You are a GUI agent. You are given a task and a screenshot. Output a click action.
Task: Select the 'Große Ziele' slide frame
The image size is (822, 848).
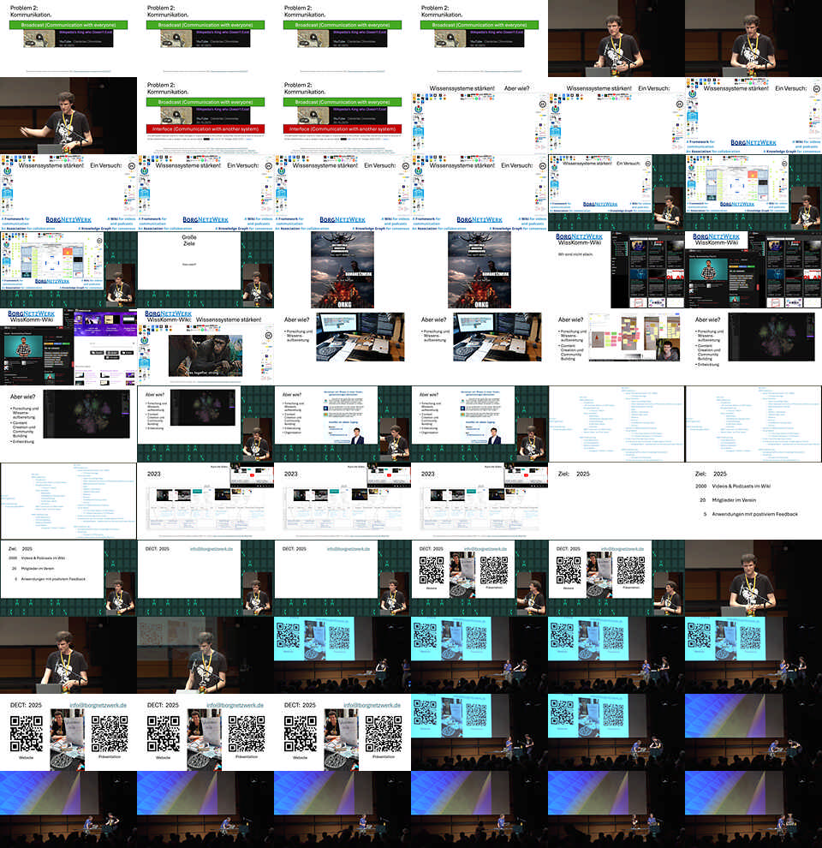pos(205,270)
